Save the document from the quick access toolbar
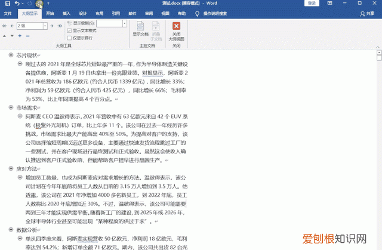The width and height of the screenshot is (382, 250). pyautogui.click(x=8, y=4)
